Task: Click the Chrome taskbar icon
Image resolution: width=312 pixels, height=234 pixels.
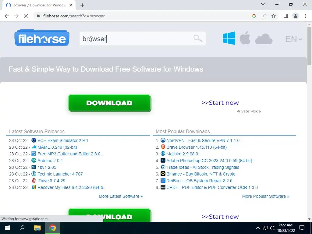Action: click(x=52, y=228)
